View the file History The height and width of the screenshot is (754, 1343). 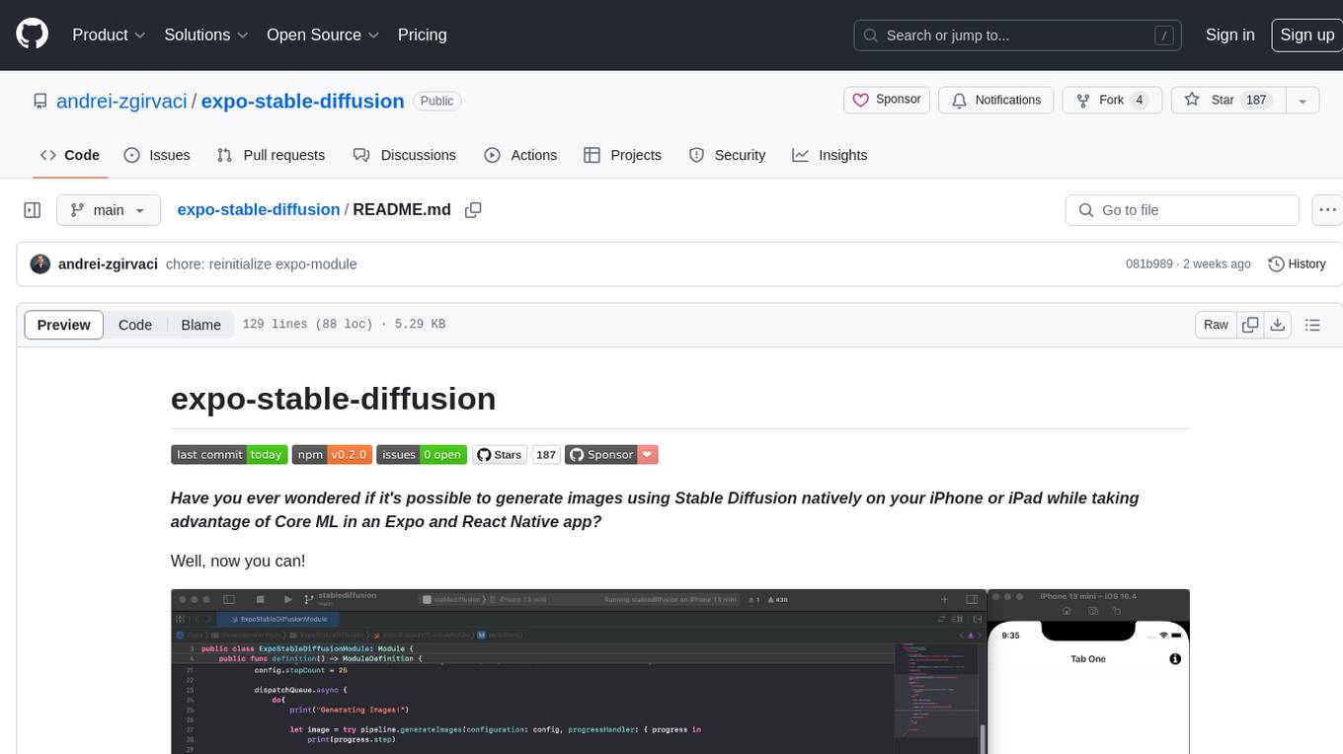pyautogui.click(x=1297, y=264)
